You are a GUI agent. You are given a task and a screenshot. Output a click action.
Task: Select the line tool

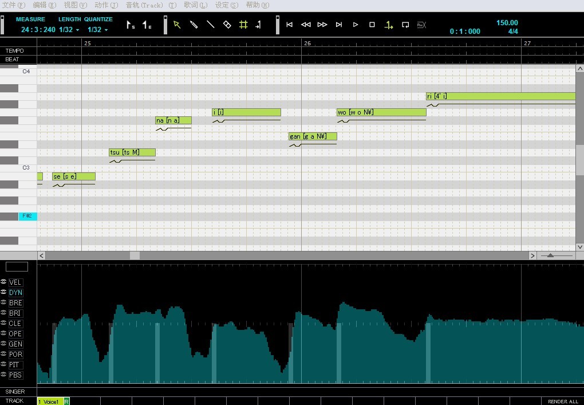tap(211, 25)
